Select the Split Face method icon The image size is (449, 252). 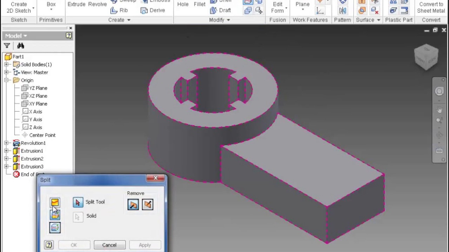click(55, 202)
